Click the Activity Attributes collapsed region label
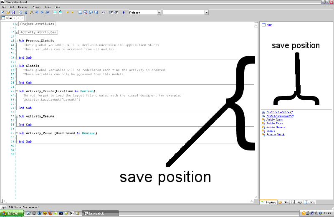 pos(38,32)
